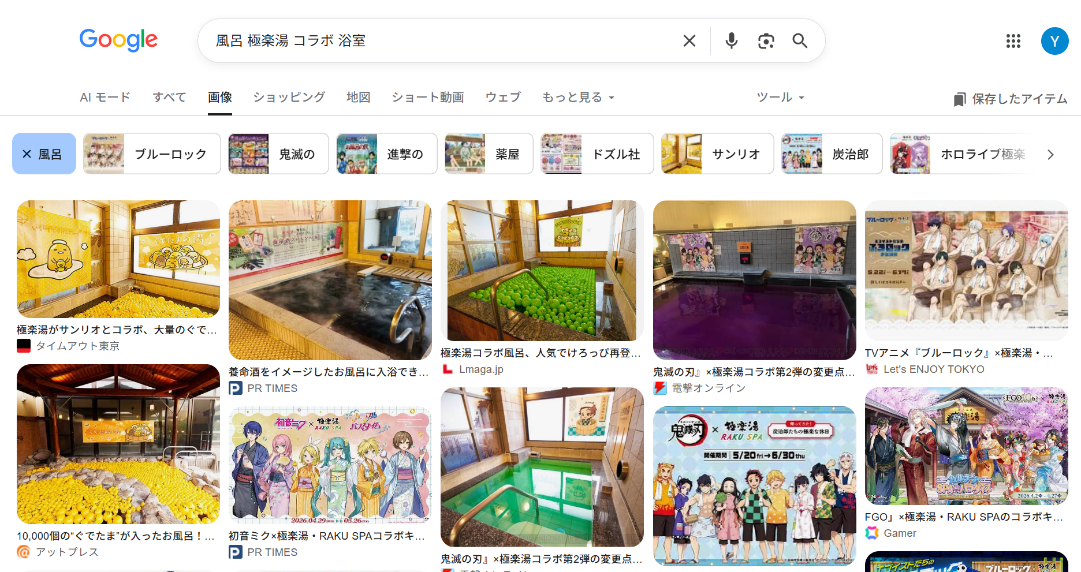The width and height of the screenshot is (1081, 572).
Task: Apply the ホロライブ極楽 filter chip
Action: coord(961,154)
